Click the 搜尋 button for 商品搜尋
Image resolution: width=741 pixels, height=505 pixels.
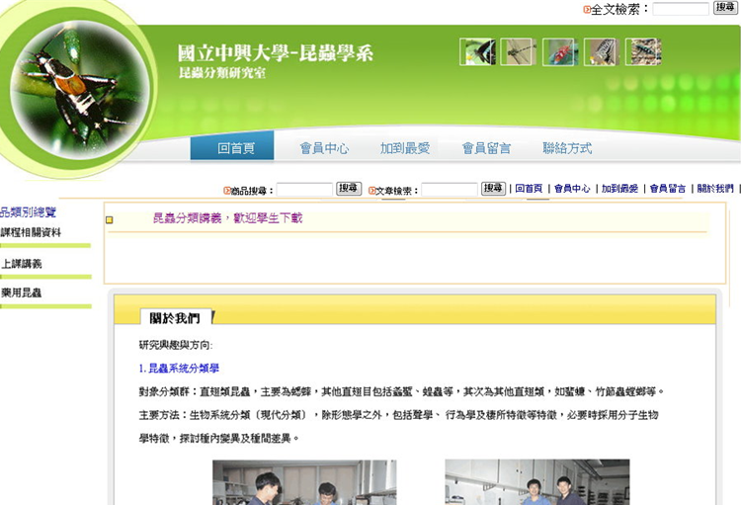tap(349, 188)
